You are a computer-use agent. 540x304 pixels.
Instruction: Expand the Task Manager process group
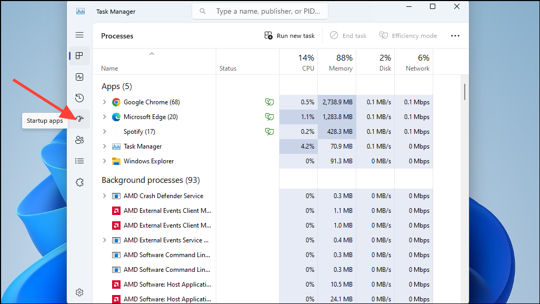[104, 146]
